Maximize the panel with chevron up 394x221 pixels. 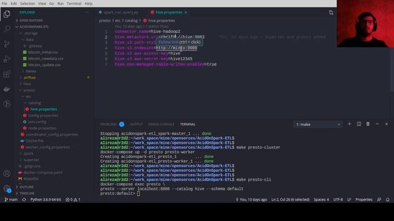[x=377, y=124]
